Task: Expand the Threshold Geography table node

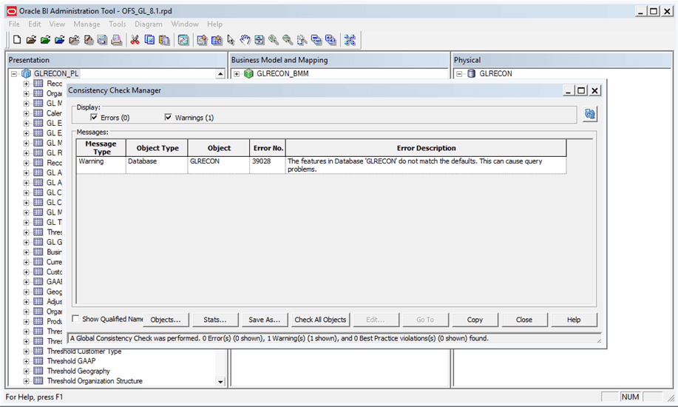Action: 27,371
